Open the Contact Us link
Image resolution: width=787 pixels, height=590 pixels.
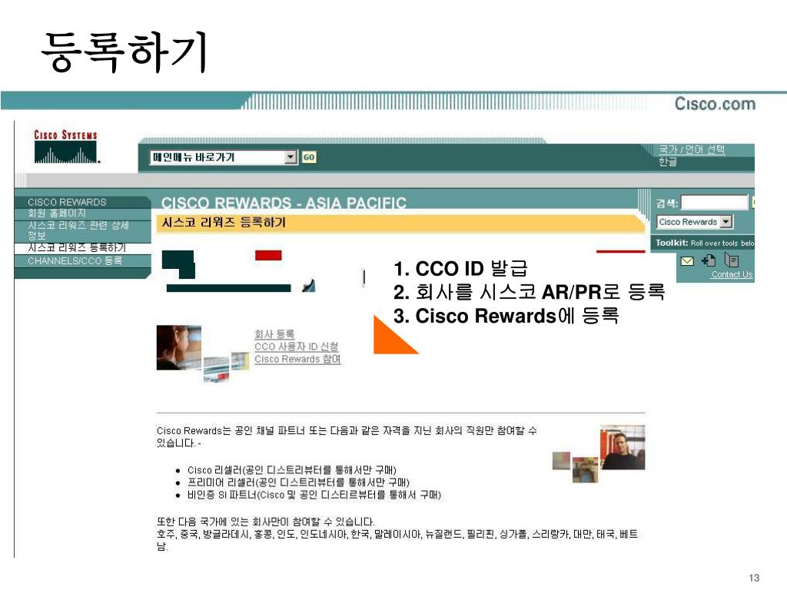point(732,274)
